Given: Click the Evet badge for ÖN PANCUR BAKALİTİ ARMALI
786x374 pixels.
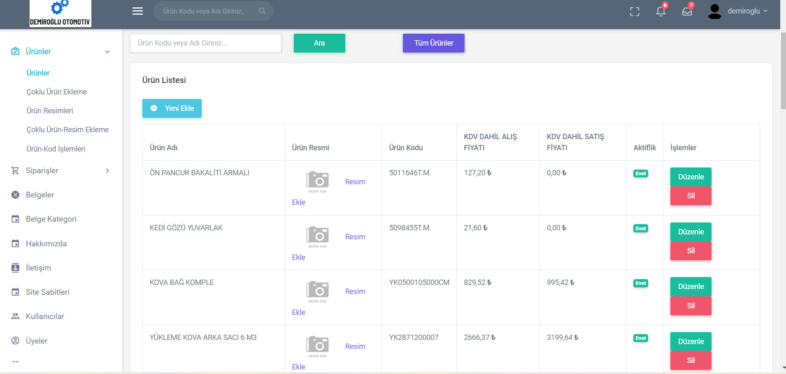Looking at the screenshot, I should click(x=640, y=174).
